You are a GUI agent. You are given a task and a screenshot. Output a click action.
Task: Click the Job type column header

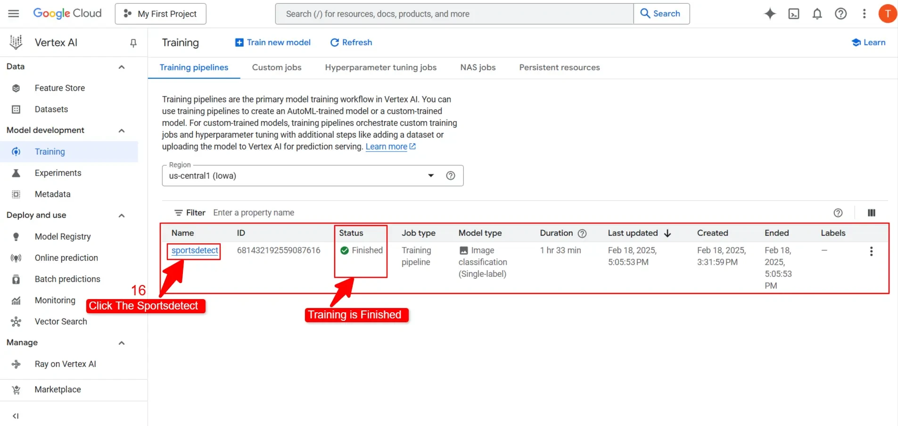click(x=419, y=233)
